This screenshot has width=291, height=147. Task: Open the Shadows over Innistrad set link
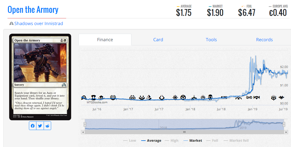click(39, 24)
